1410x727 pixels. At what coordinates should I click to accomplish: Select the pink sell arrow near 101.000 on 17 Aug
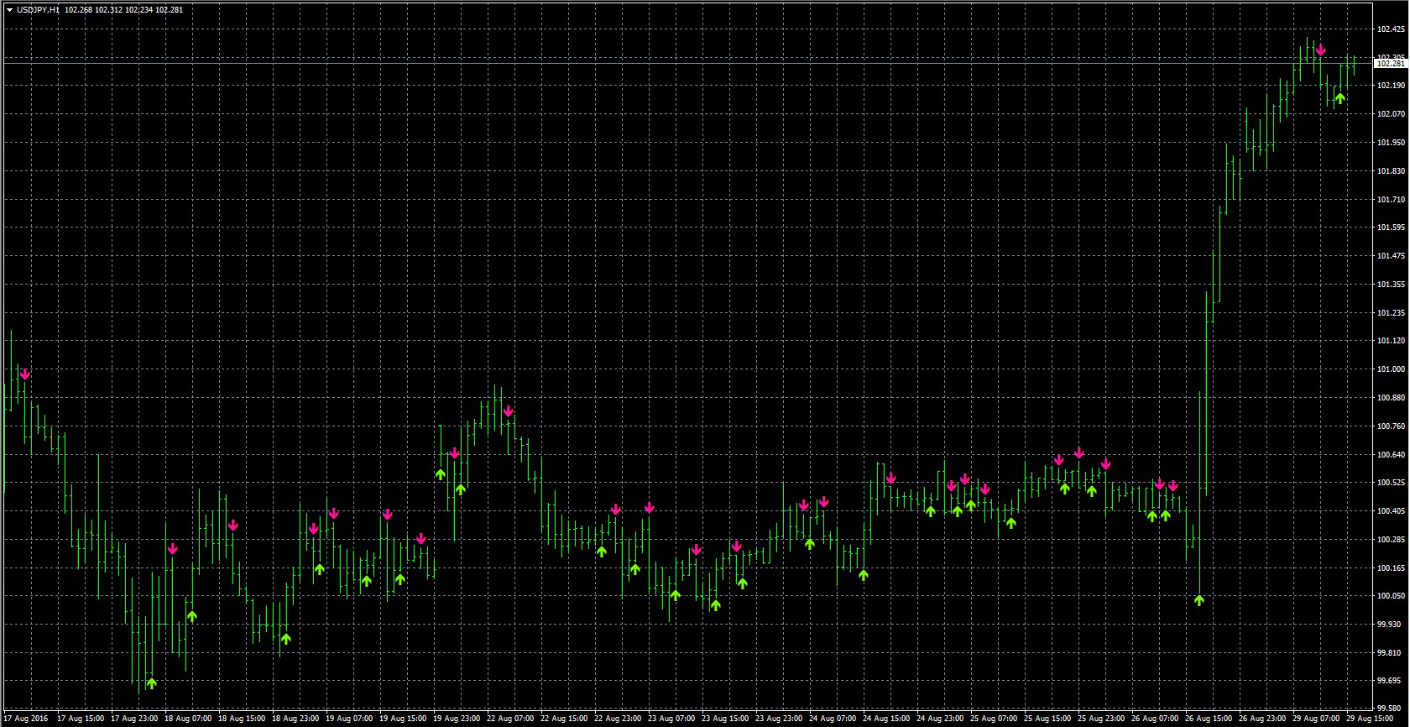coord(24,374)
